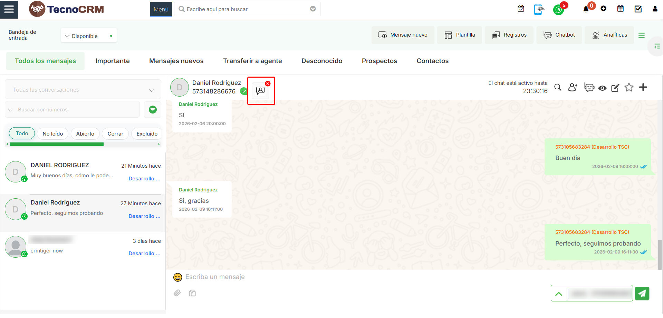Click the Mensaje nuevo button
This screenshot has width=663, height=318.
[403, 35]
